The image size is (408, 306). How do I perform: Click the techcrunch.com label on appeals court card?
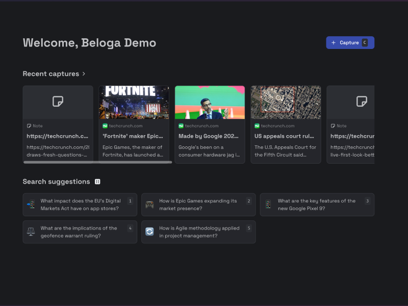point(277,126)
